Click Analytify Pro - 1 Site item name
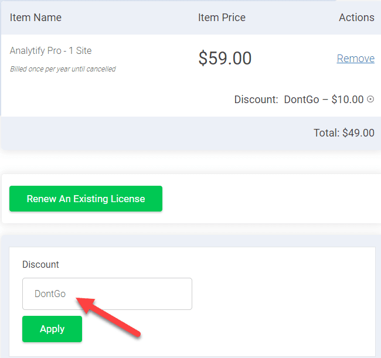Image resolution: width=381 pixels, height=358 pixels. pyautogui.click(x=50, y=51)
